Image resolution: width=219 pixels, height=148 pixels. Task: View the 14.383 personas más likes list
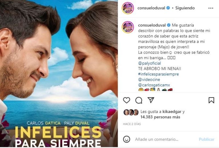(160, 117)
